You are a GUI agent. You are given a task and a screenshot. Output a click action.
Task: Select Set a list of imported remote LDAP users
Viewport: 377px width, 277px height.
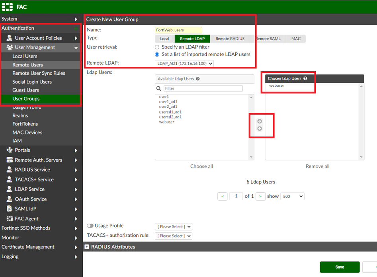point(157,55)
